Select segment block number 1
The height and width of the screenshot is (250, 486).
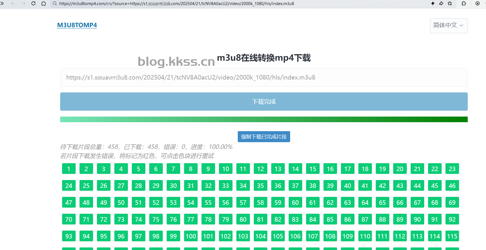tap(69, 169)
